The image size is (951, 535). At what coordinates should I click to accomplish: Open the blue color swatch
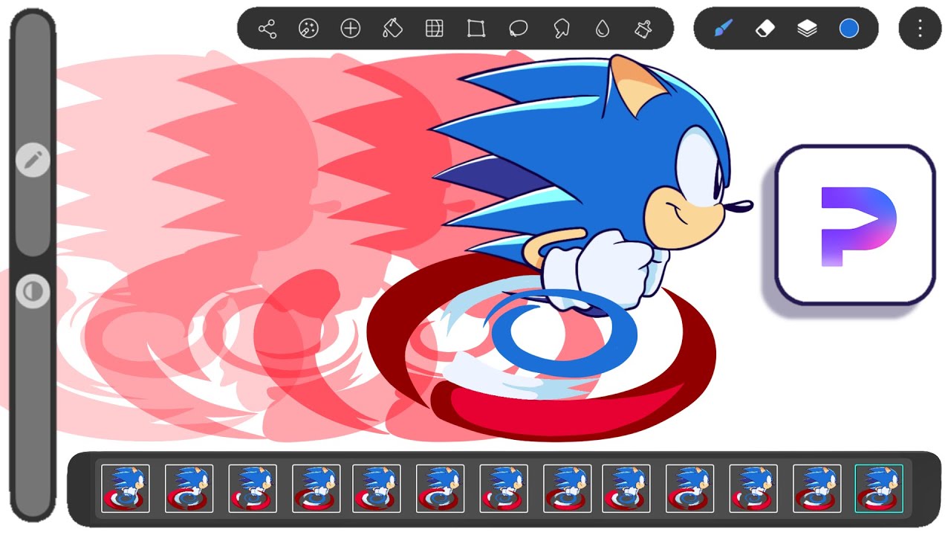tap(849, 28)
